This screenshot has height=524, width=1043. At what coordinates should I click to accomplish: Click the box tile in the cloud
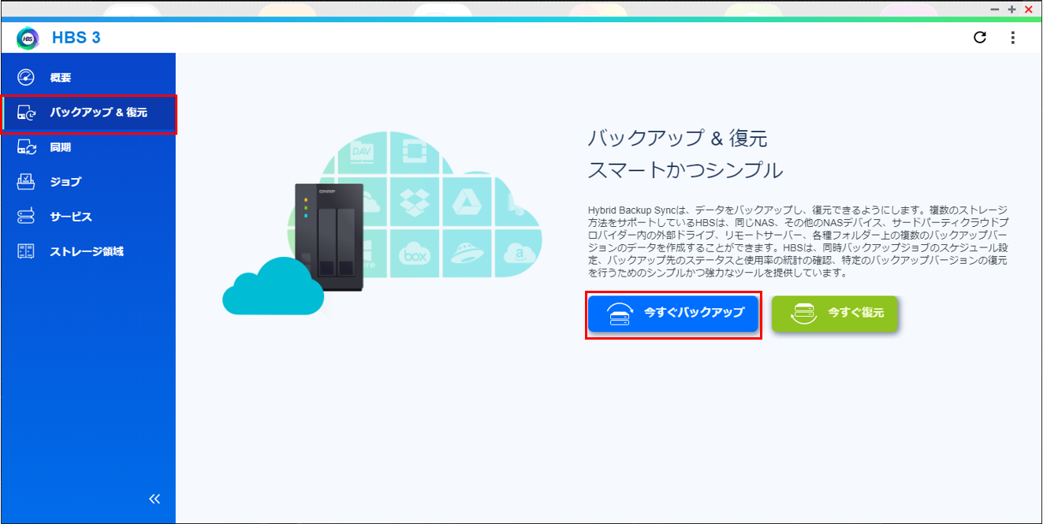point(415,254)
